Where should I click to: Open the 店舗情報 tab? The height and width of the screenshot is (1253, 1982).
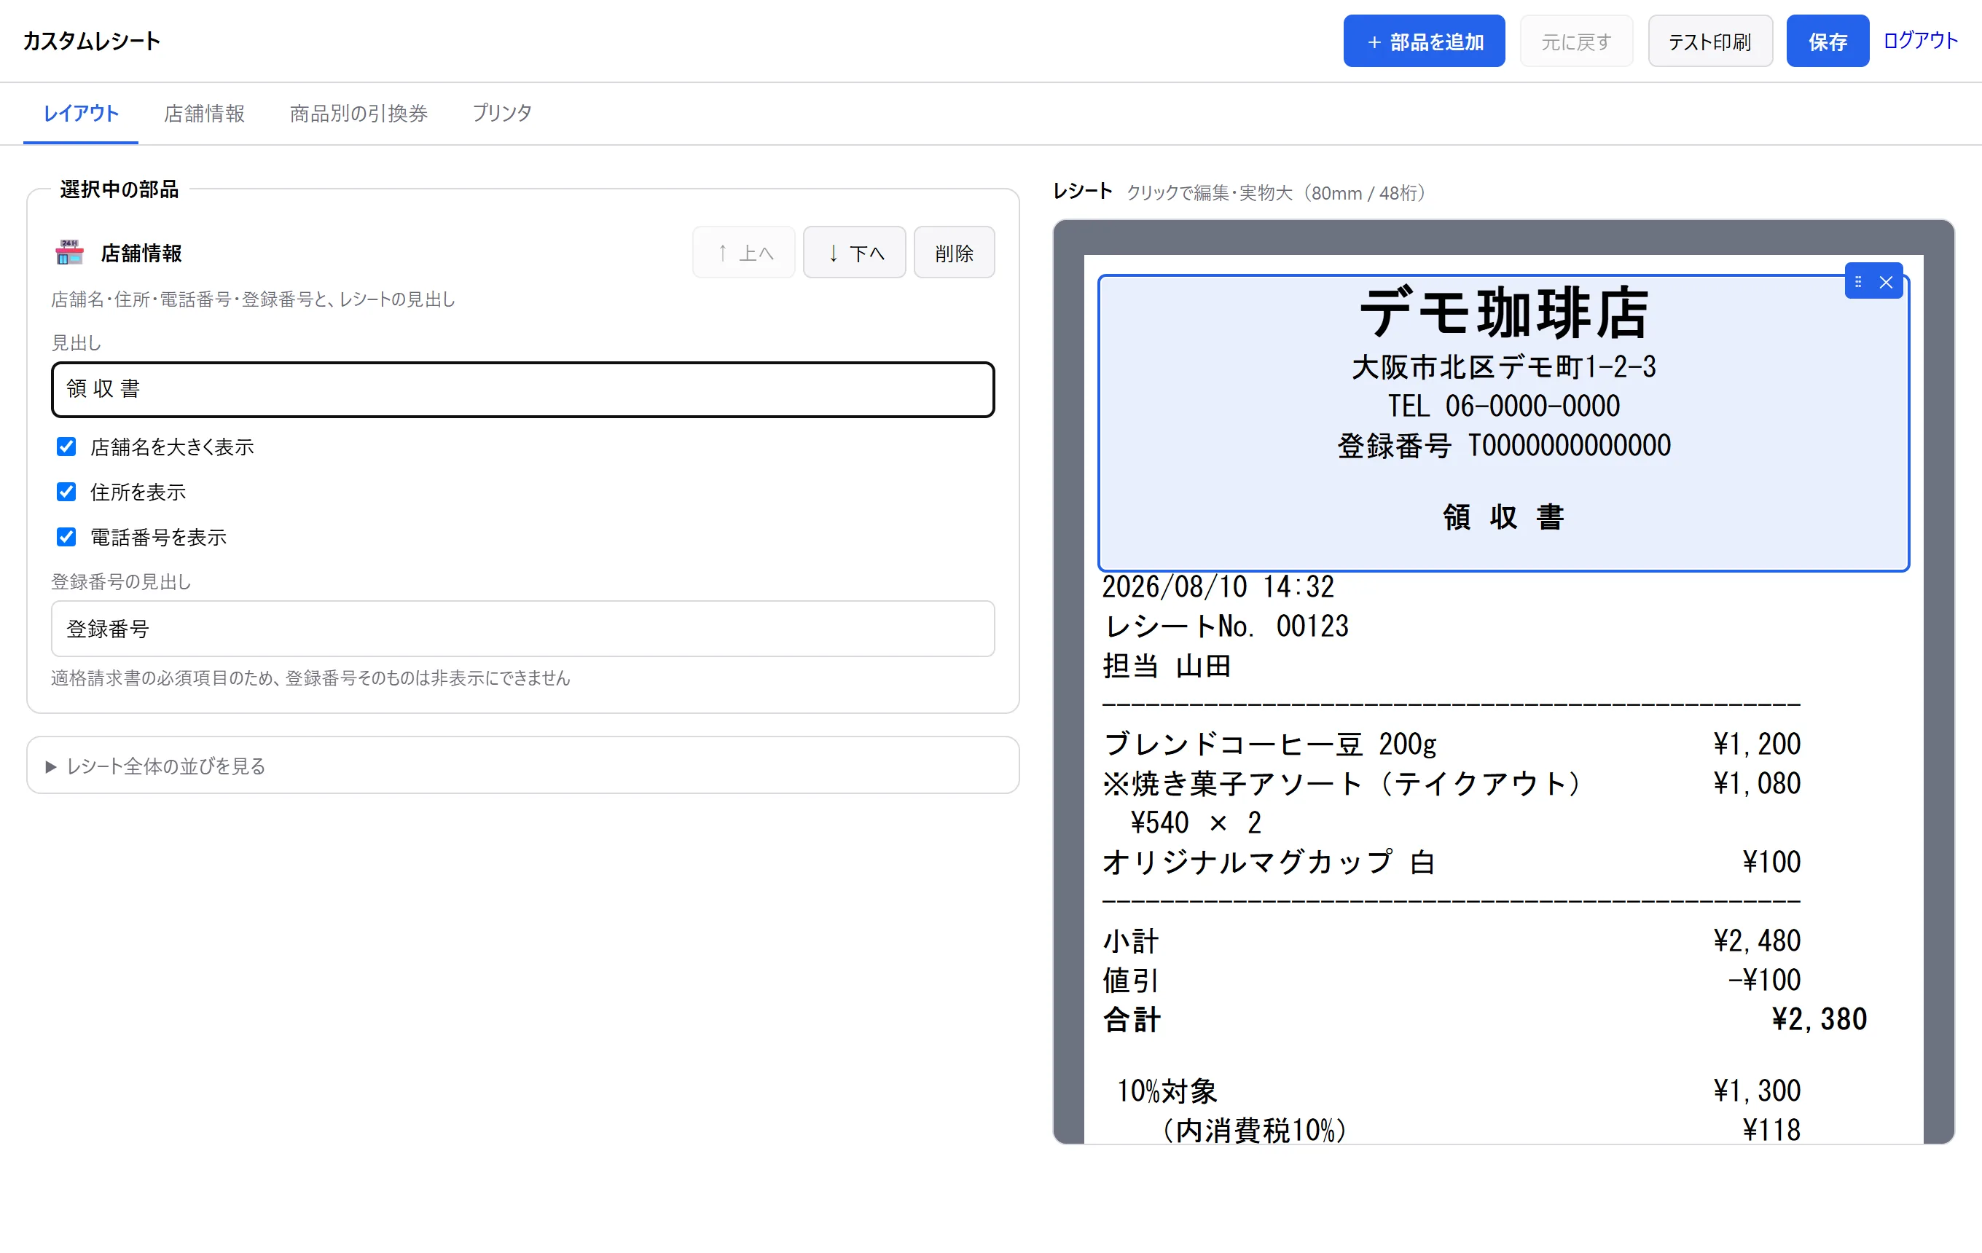click(x=204, y=114)
